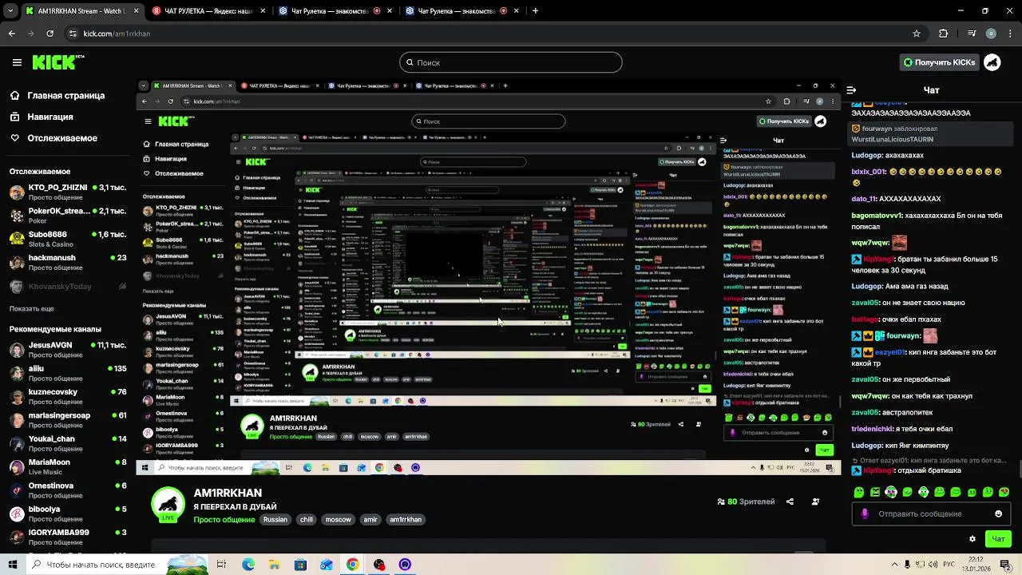The height and width of the screenshot is (575, 1022).
Task: Open Microsoft Store from the taskbar
Action: (x=300, y=565)
